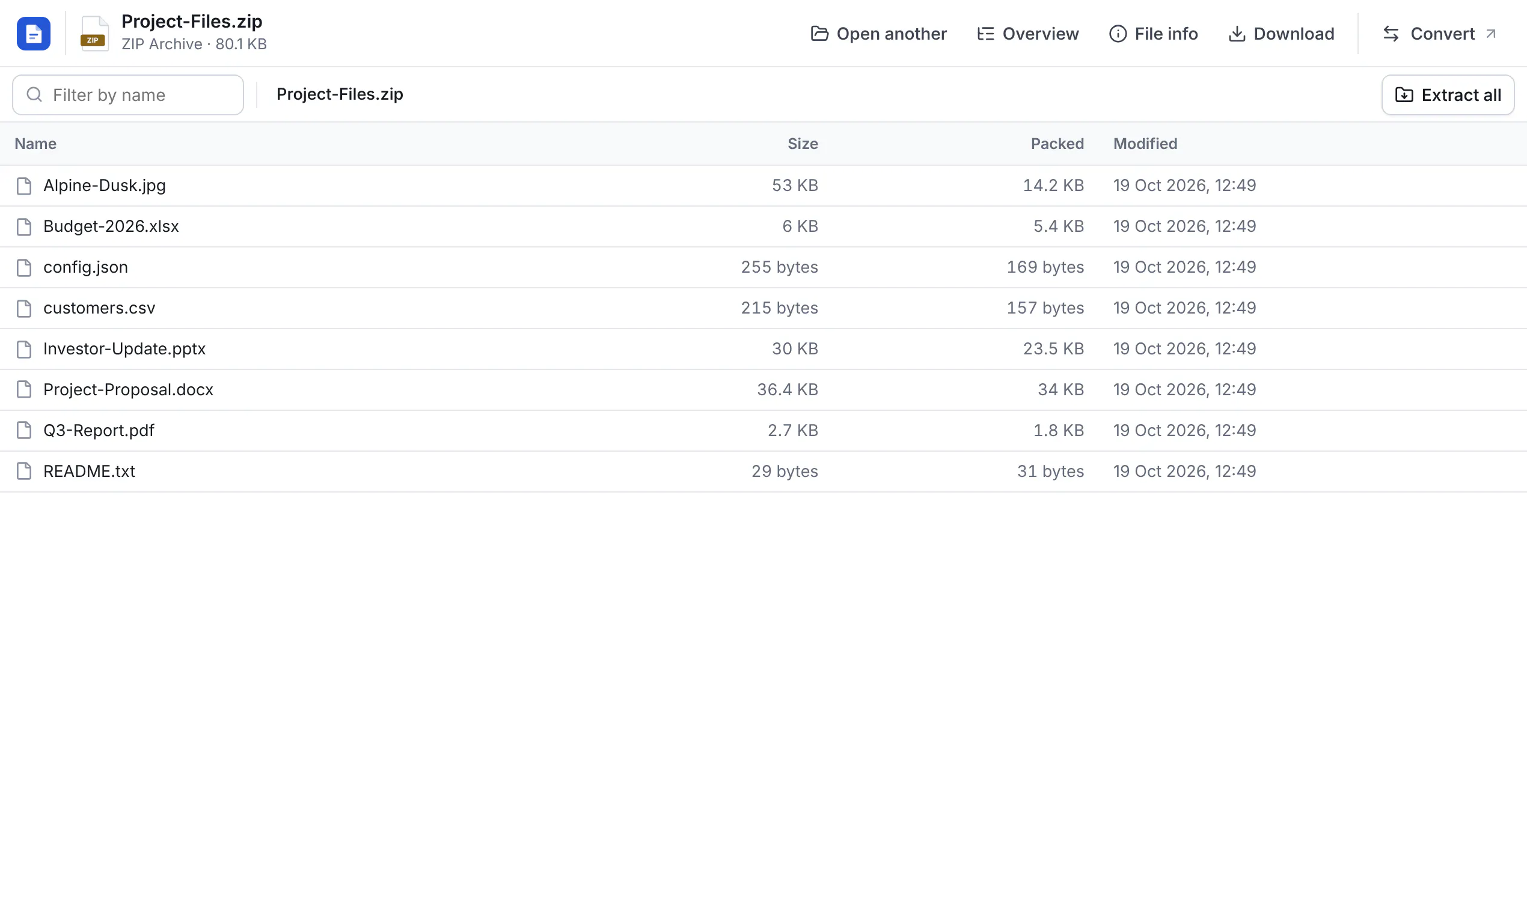The image size is (1527, 913).
Task: Click the Alpine-Dusk.jpg file icon
Action: click(24, 186)
